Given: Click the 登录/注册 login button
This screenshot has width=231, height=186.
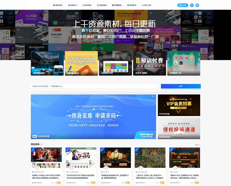Looking at the screenshot, I should (x=183, y=5).
